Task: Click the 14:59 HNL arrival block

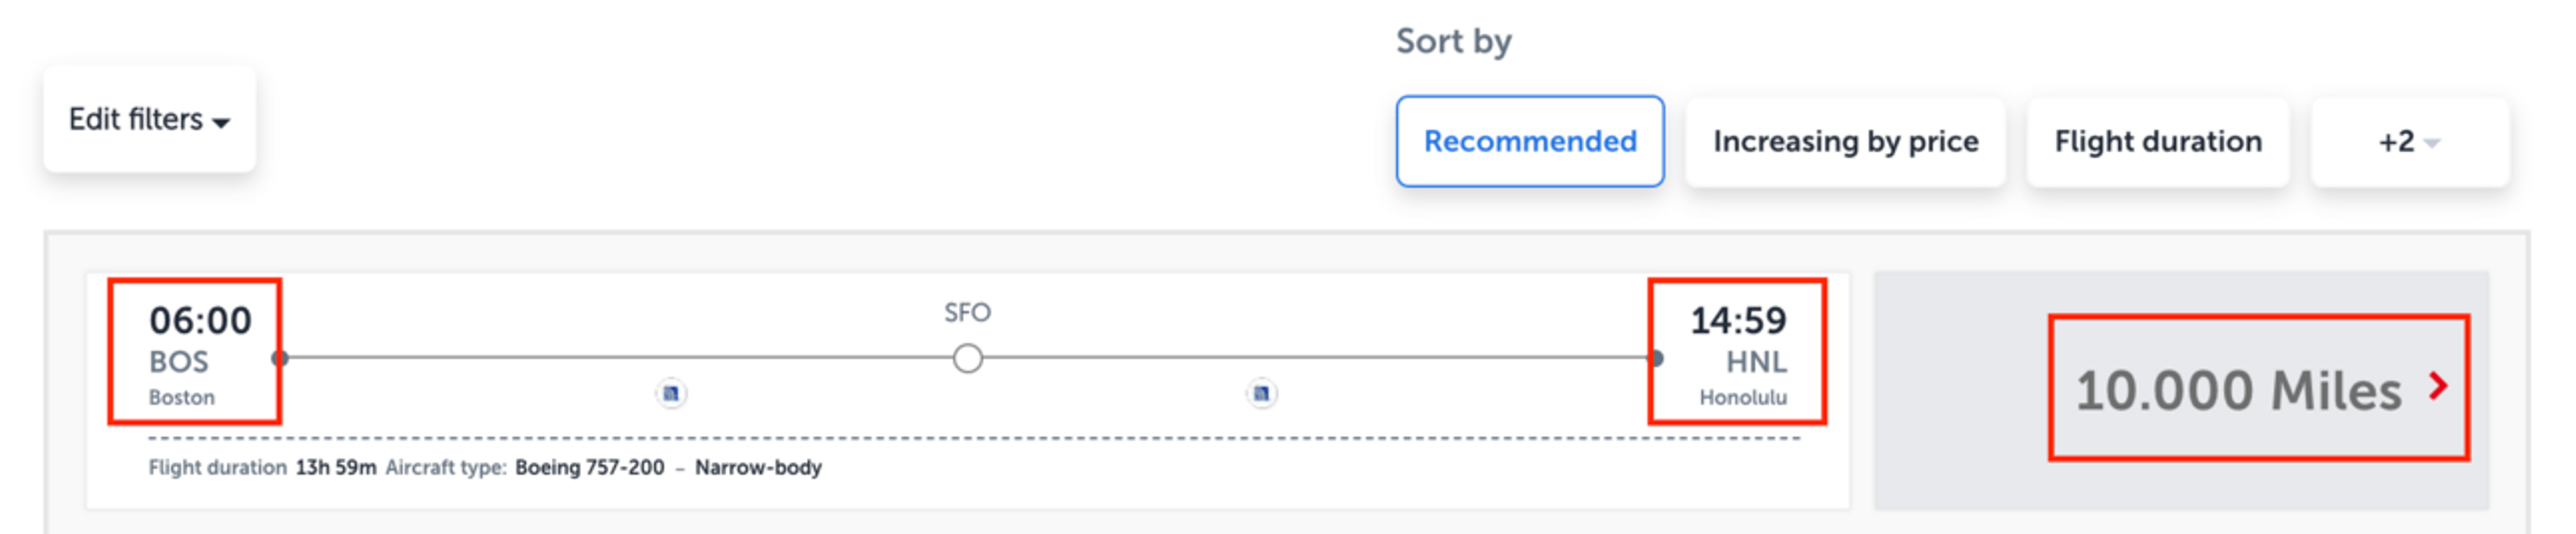Action: 1737,351
